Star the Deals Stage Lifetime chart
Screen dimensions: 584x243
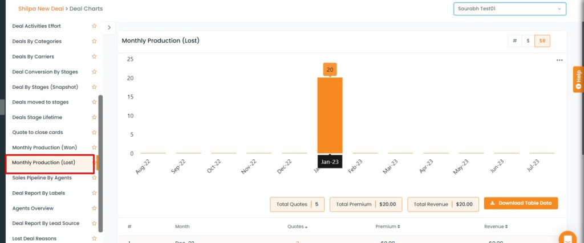[x=94, y=117]
